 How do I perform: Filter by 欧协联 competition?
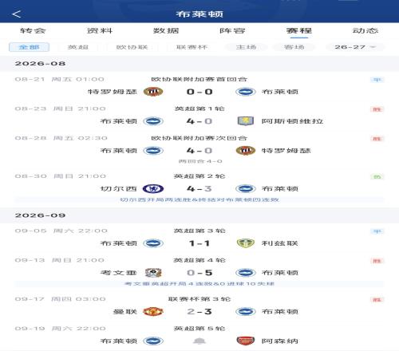point(132,47)
